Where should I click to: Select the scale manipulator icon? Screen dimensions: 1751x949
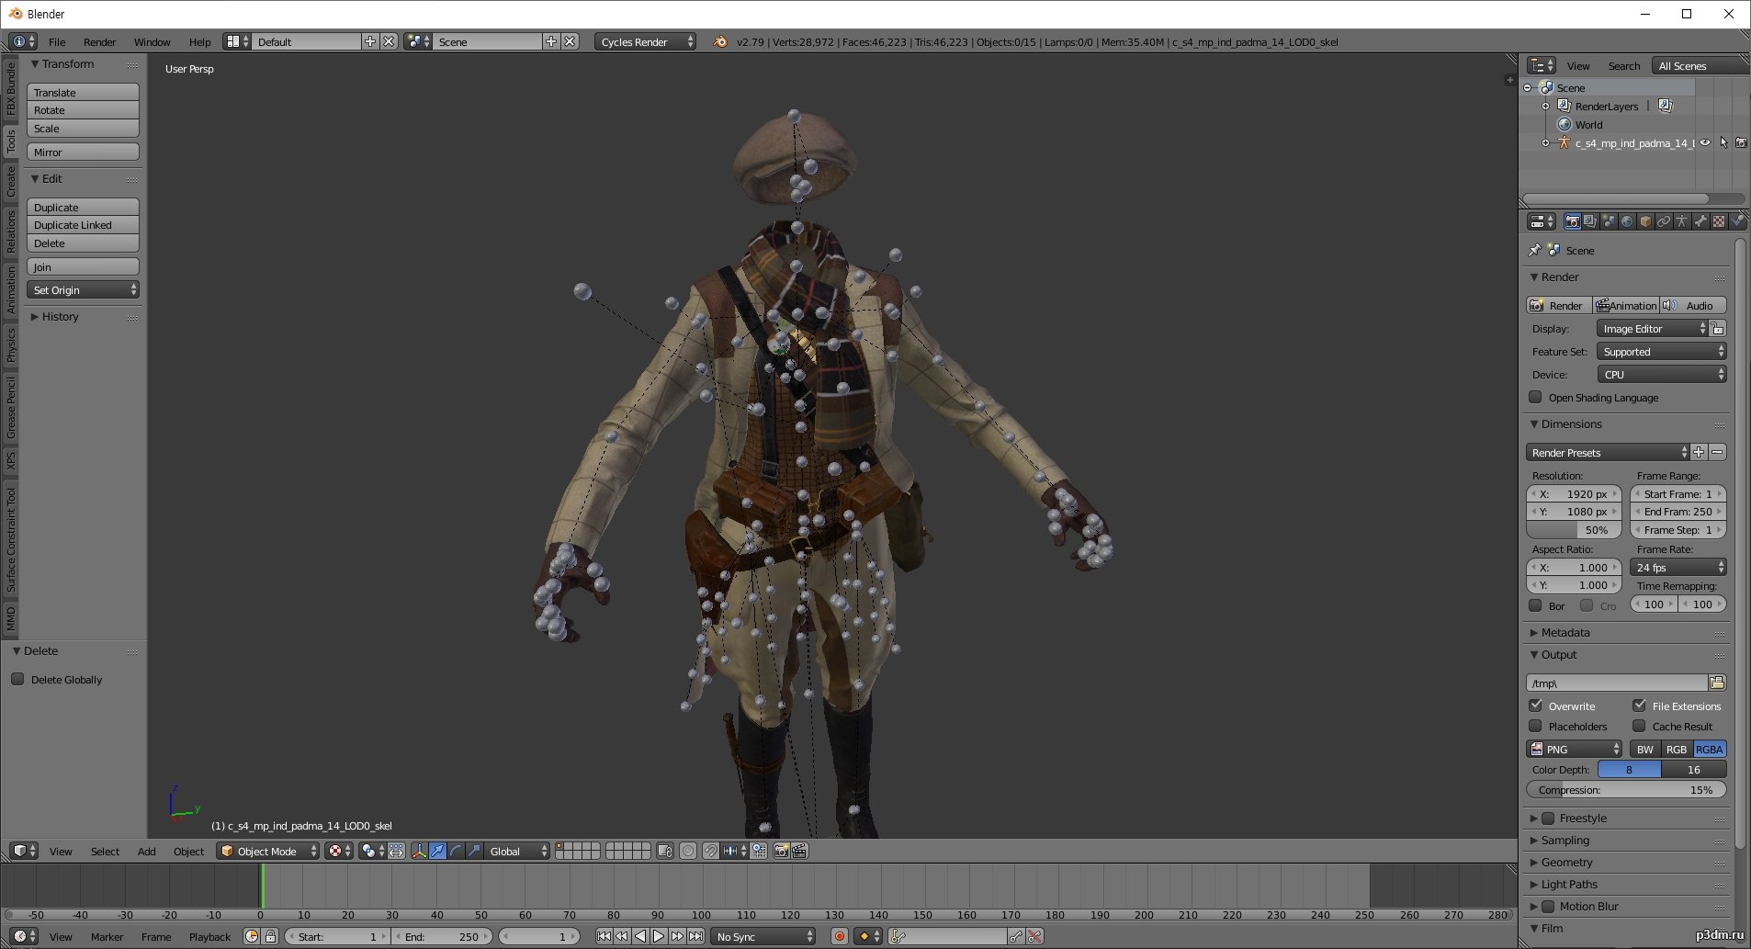pyautogui.click(x=474, y=852)
